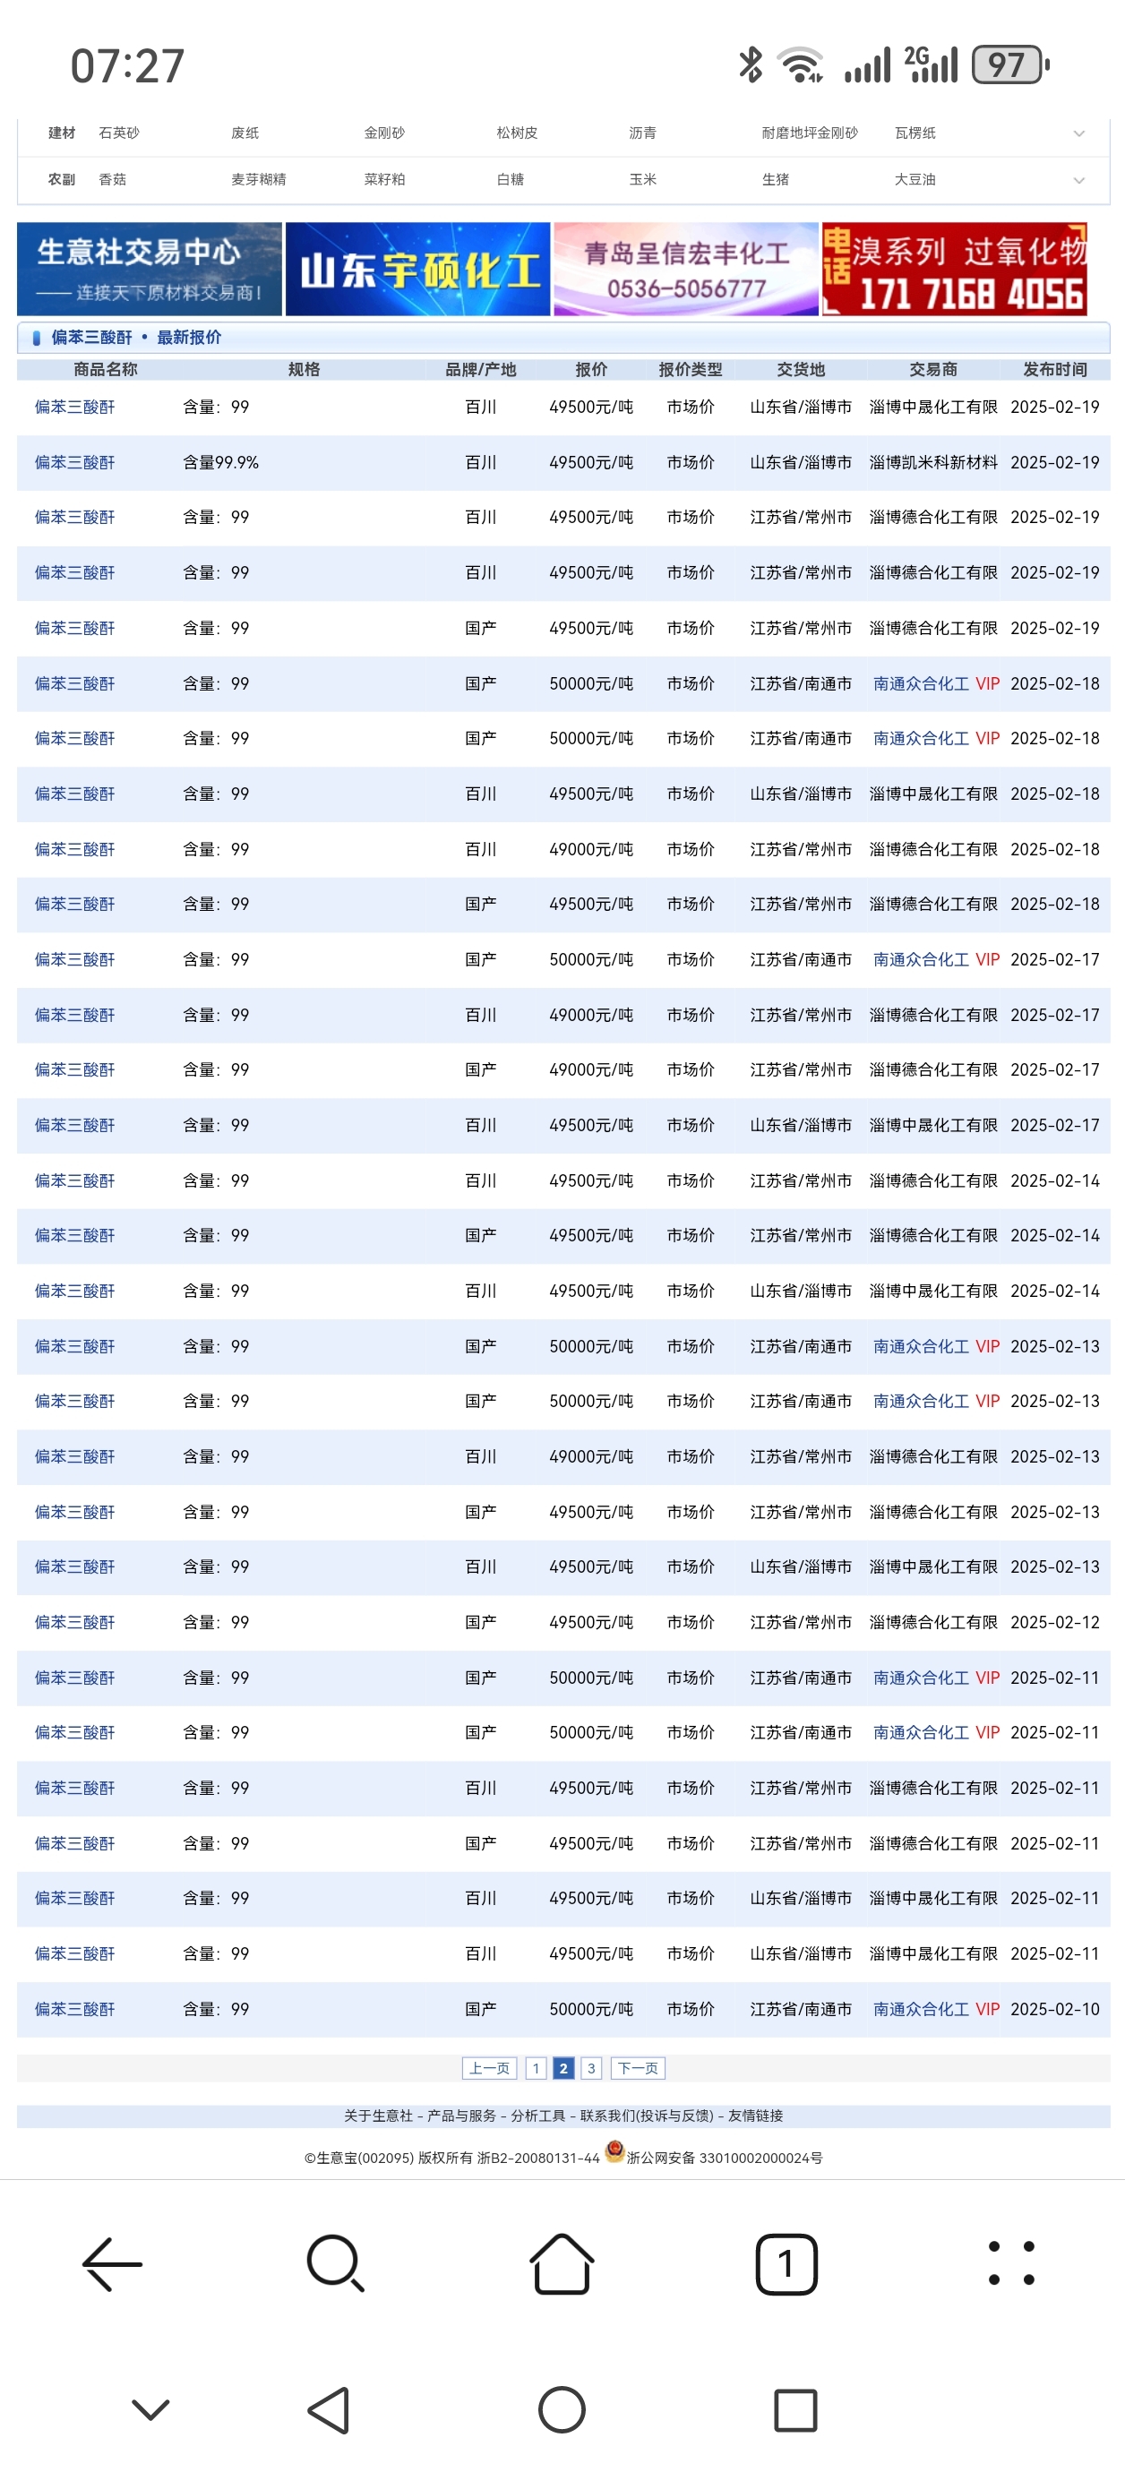Tap the browser back arrow icon
The height and width of the screenshot is (2472, 1125).
tap(112, 2264)
